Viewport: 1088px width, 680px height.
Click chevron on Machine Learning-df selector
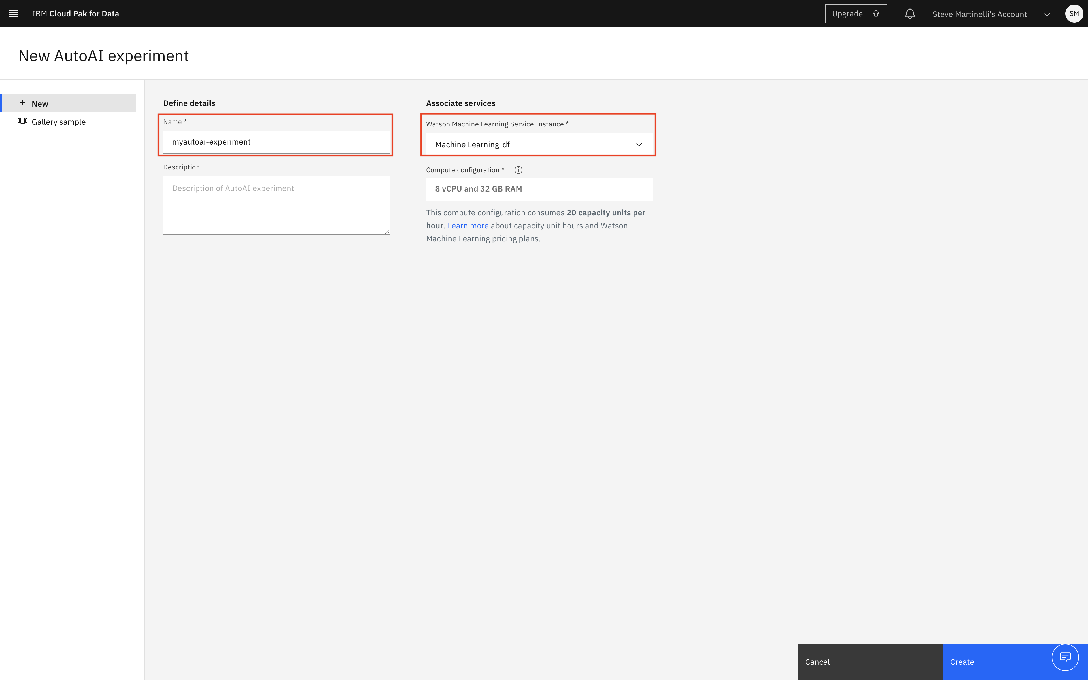[639, 144]
